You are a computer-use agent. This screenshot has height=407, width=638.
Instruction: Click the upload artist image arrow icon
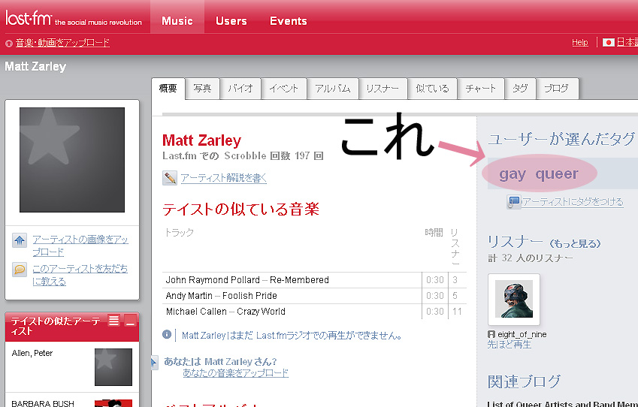pos(20,240)
